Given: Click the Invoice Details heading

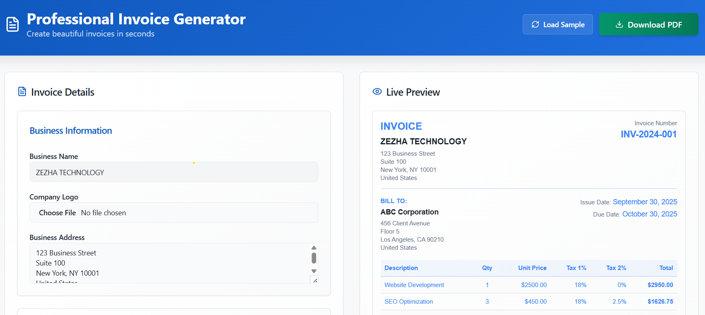Looking at the screenshot, I should 63,92.
